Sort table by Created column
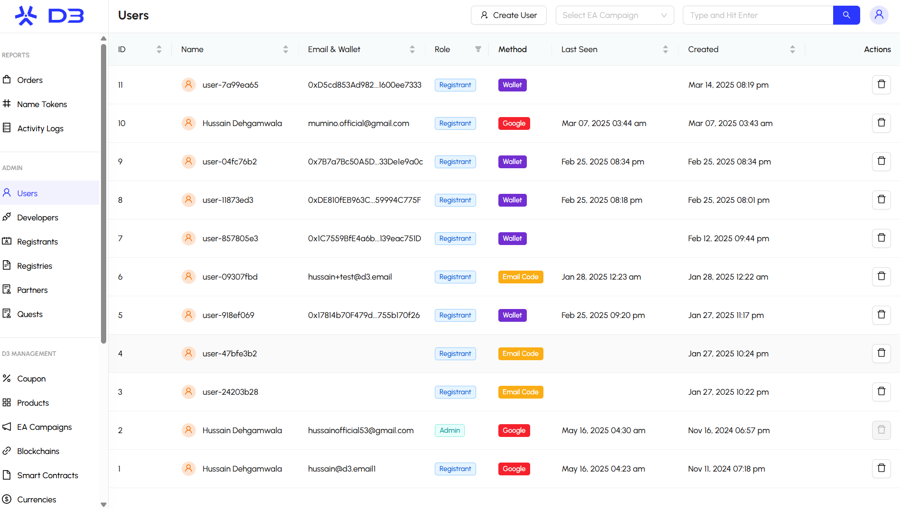 [792, 49]
